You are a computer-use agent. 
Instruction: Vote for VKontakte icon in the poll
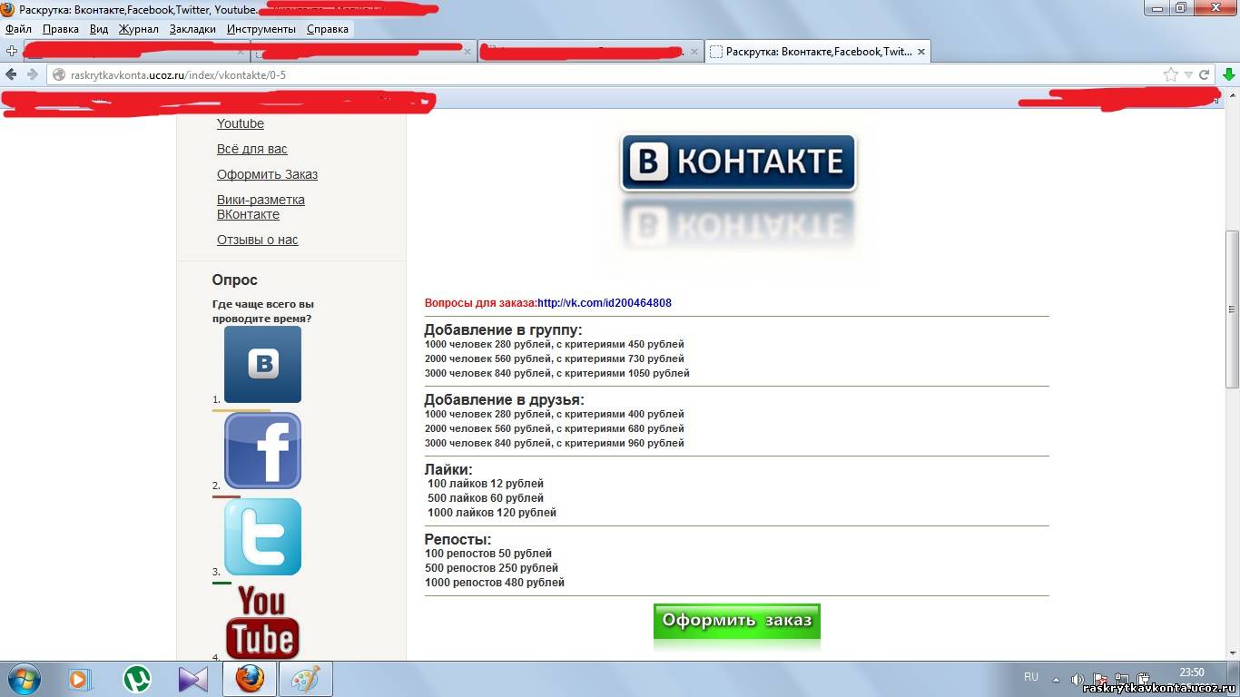point(262,364)
